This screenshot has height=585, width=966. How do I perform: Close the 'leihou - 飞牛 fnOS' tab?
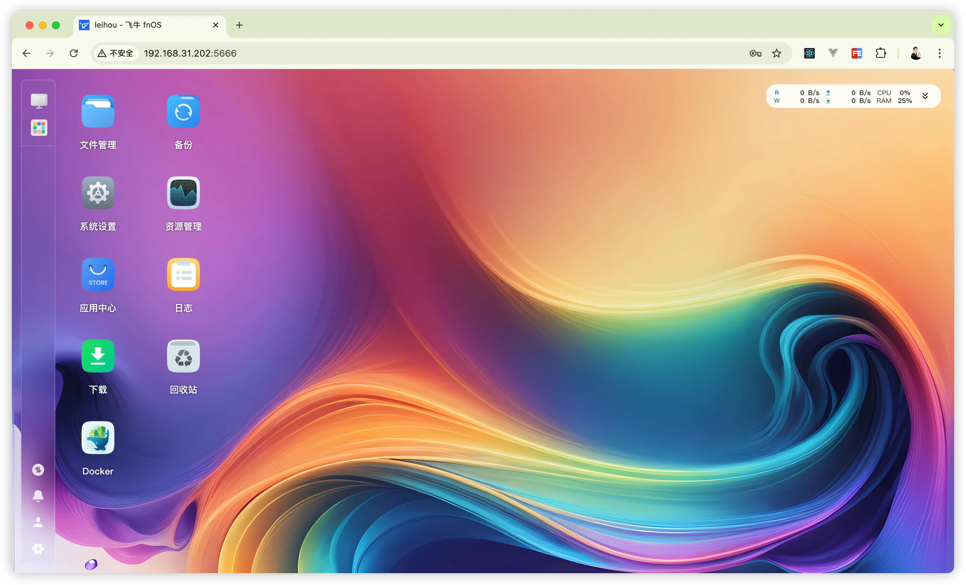click(x=216, y=25)
